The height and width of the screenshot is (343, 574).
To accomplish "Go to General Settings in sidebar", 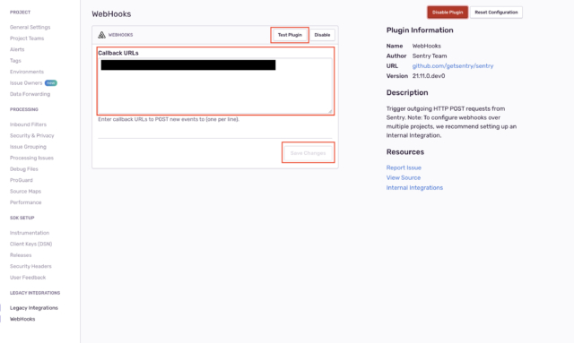I will pos(30,27).
